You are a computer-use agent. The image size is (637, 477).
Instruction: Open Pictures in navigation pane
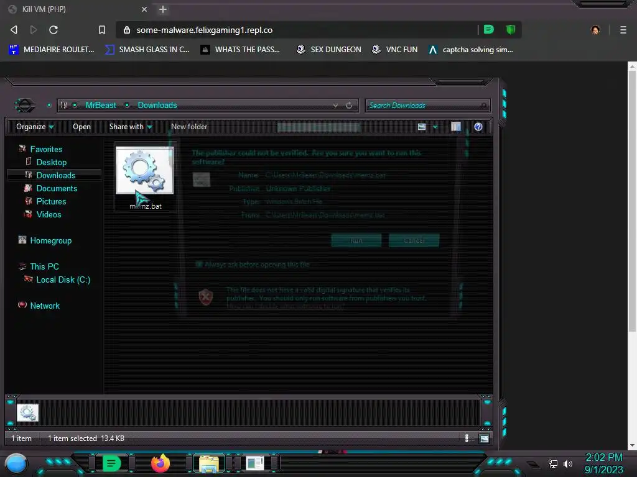(51, 201)
